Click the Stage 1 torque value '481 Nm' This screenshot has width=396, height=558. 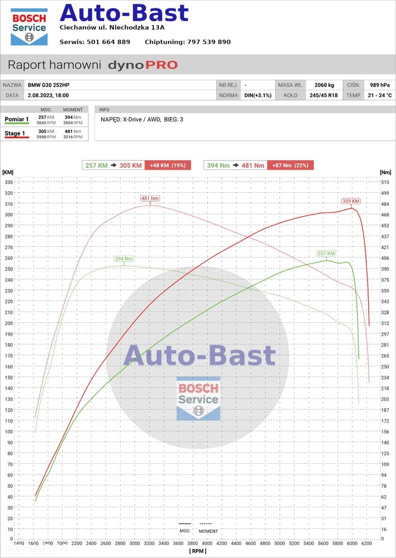tap(73, 131)
